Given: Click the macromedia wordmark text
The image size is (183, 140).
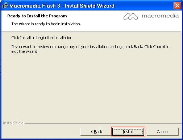Looking at the screenshot, I should (x=160, y=16).
